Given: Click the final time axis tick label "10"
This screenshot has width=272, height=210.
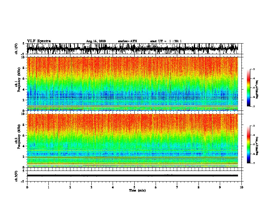Looking at the screenshot, I should pos(241,187).
